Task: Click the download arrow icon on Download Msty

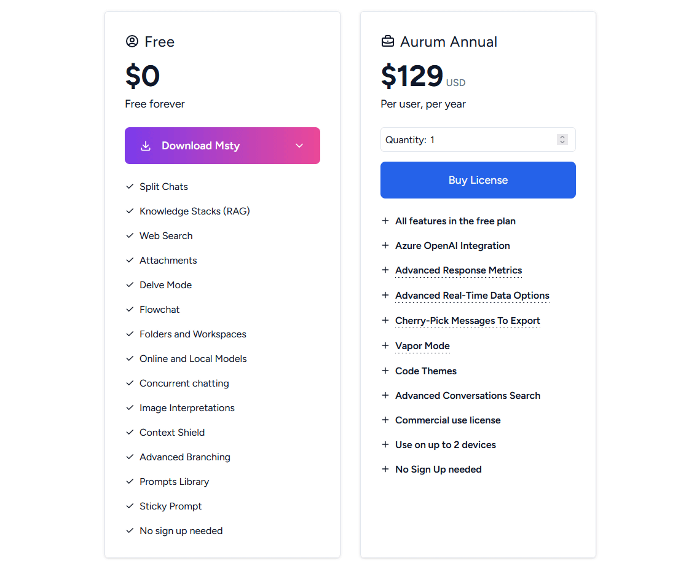Action: point(146,146)
